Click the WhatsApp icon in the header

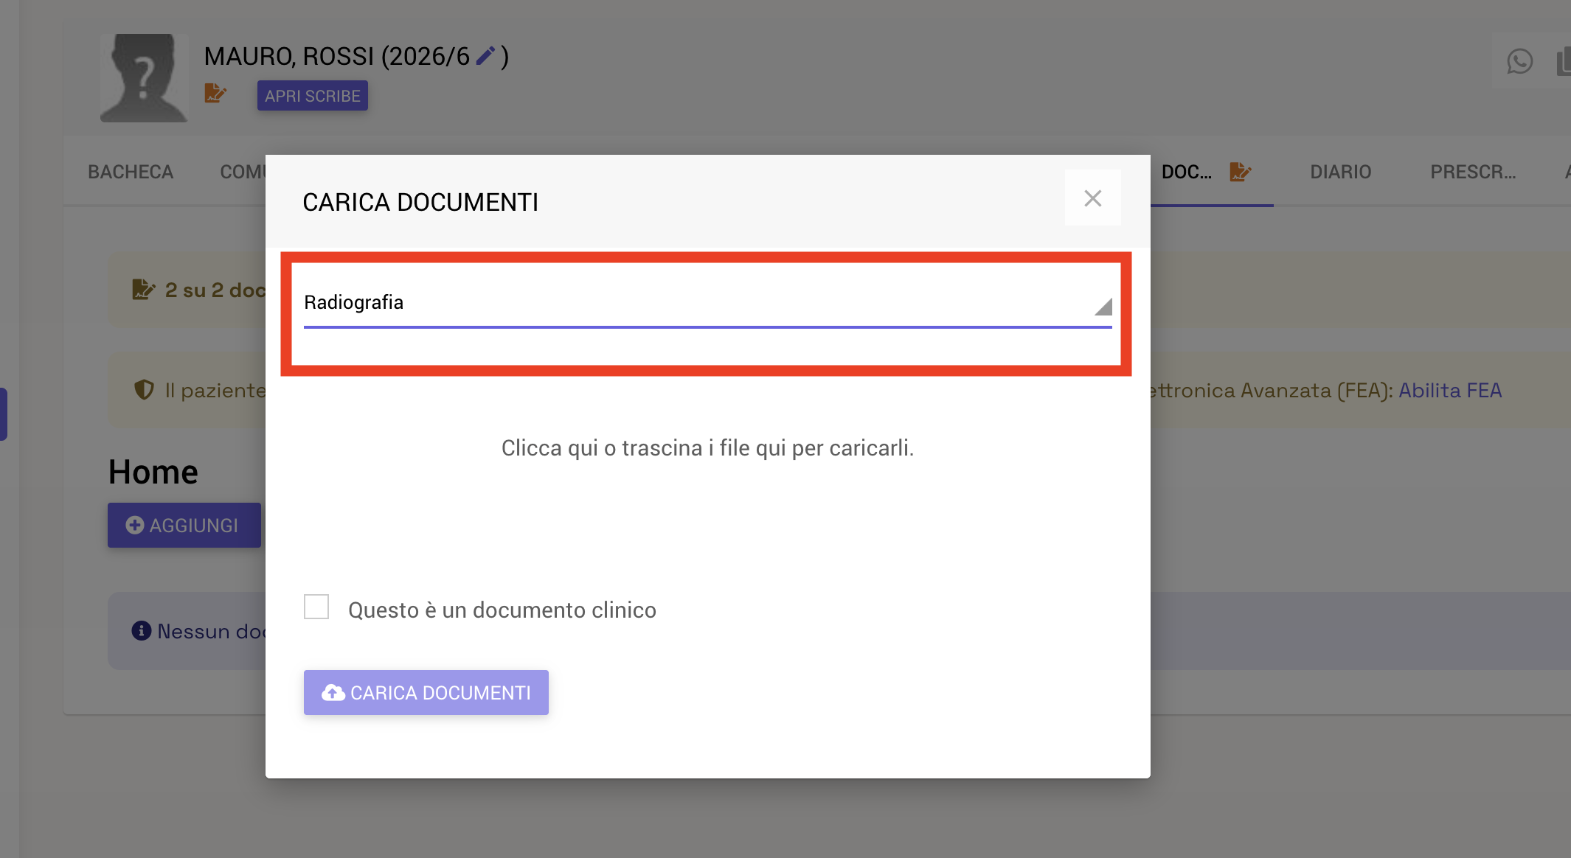point(1519,61)
